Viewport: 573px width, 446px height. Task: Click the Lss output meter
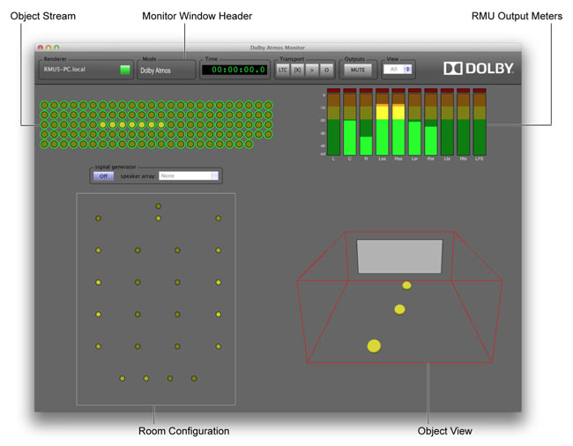[382, 124]
